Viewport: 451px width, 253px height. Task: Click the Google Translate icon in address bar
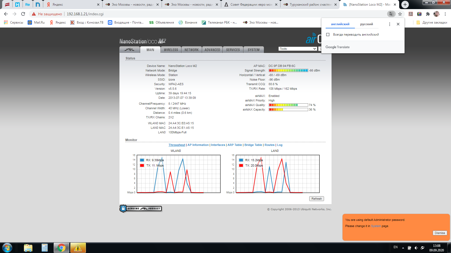(391, 14)
